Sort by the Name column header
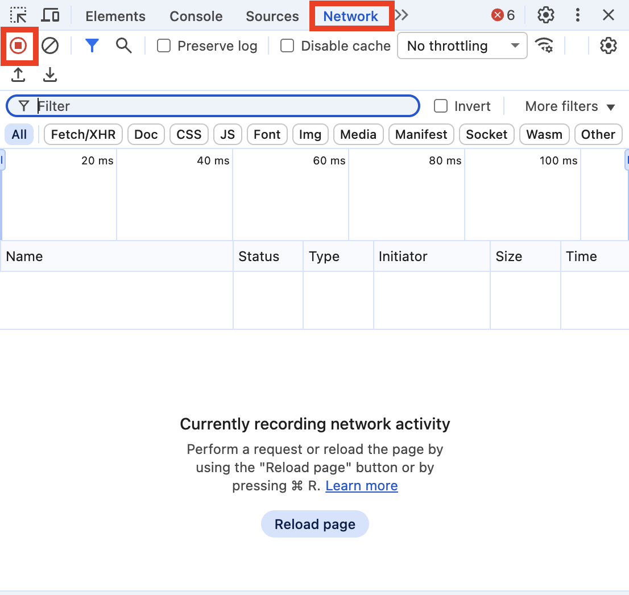The width and height of the screenshot is (629, 595). (x=117, y=257)
